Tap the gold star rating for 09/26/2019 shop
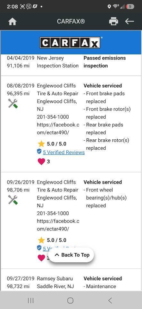The height and width of the screenshot is (309, 142). pyautogui.click(x=41, y=240)
